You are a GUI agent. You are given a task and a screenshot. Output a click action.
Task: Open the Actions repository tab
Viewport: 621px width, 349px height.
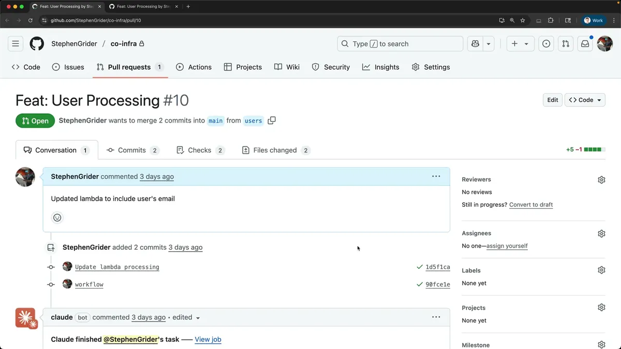[x=194, y=67]
